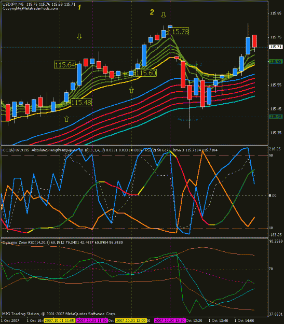Click the 1 Oct 2007 time axis label
Image resolution: width=284 pixels, height=324 pixels.
10,321
